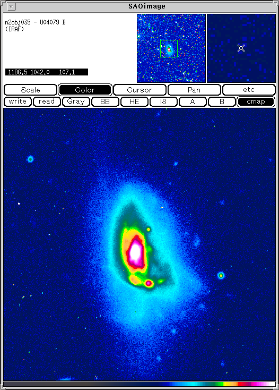Select the I8 colormap option
Viewport: 279px width, 390px height.
(x=163, y=101)
